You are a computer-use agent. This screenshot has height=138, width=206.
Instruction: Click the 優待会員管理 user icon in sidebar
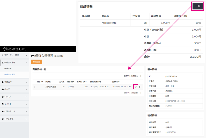3,63
